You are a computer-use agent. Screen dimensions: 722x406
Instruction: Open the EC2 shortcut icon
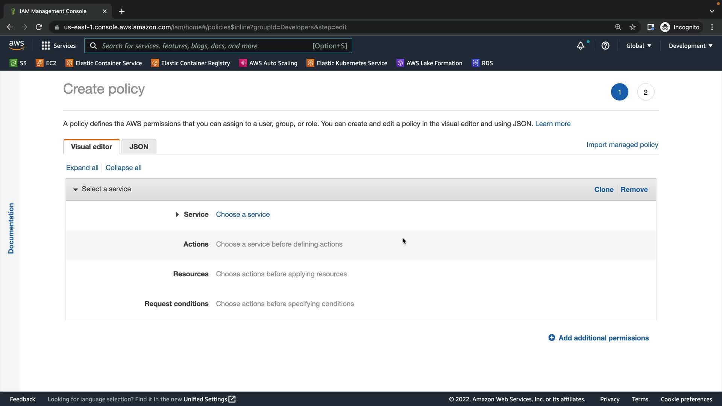tap(39, 63)
